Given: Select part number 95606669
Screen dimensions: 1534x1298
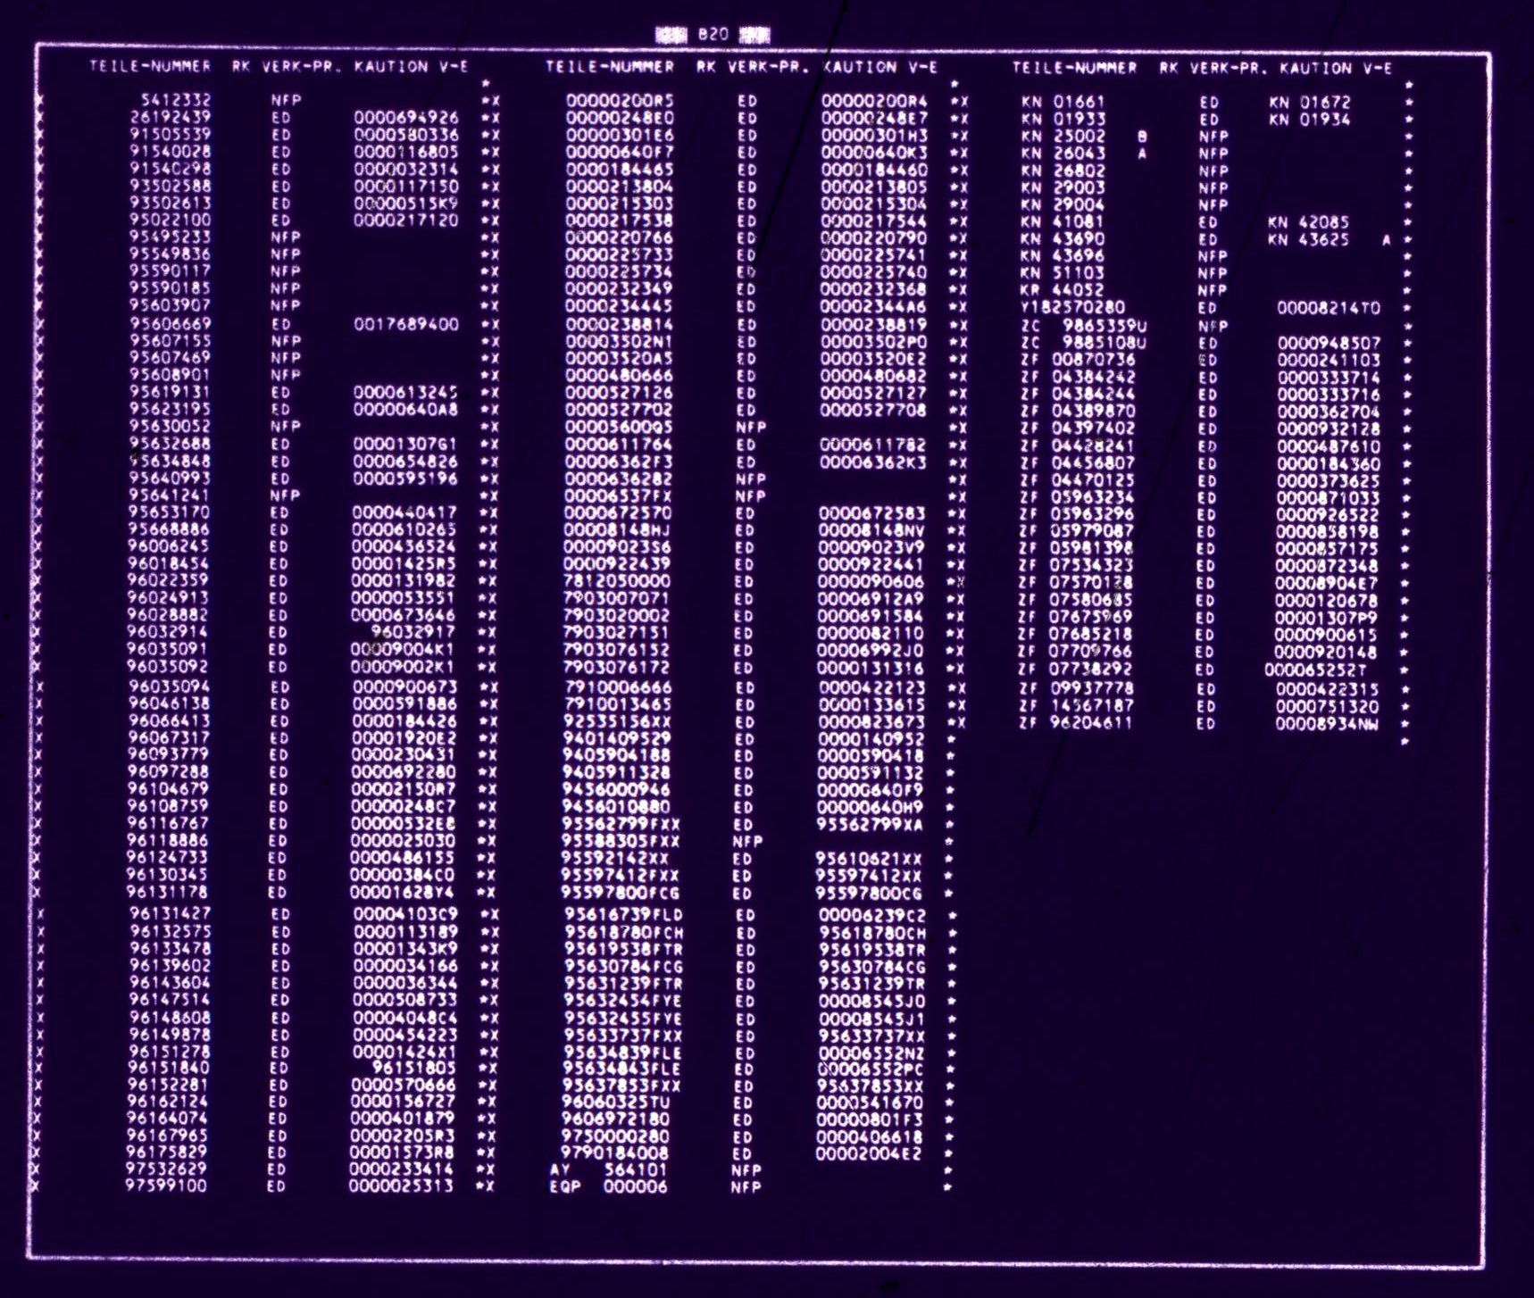Looking at the screenshot, I should pos(171,323).
